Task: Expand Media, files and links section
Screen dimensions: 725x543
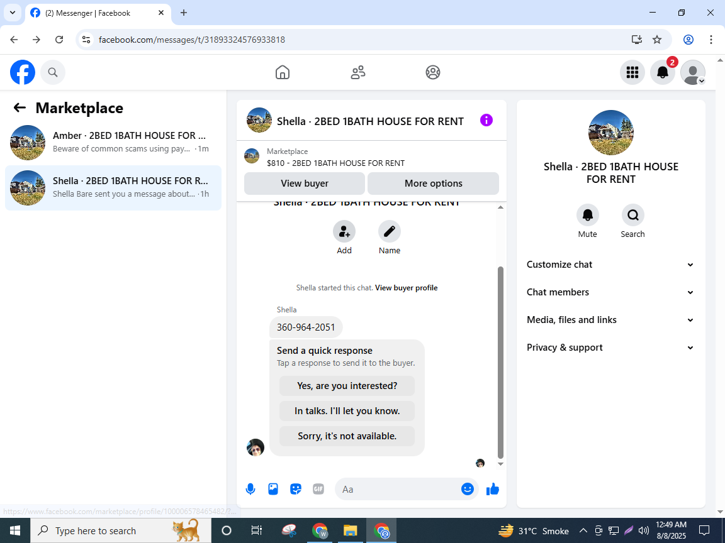Action: click(611, 320)
